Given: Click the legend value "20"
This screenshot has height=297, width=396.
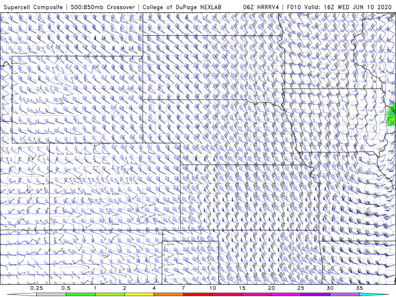Looking at the screenshot, I should click(271, 288).
